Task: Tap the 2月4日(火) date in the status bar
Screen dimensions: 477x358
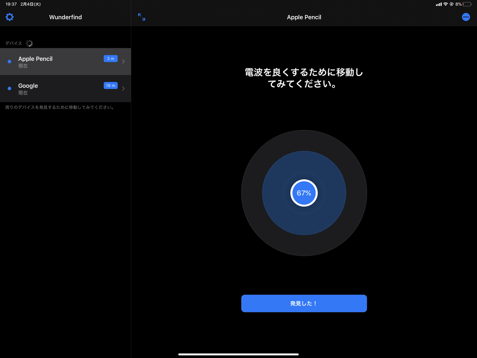Action: point(31,4)
